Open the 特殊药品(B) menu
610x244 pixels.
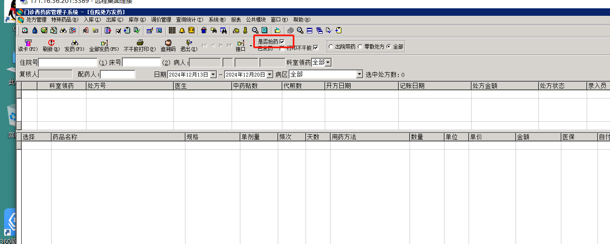tap(65, 20)
